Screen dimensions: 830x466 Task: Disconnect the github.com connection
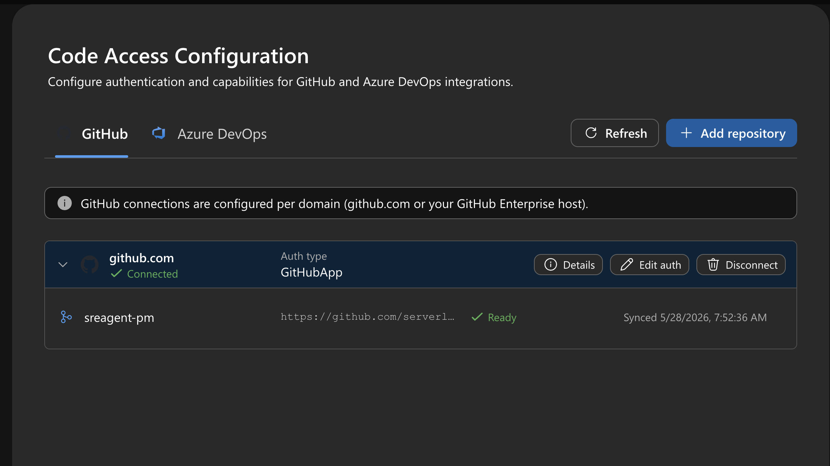[x=741, y=265]
